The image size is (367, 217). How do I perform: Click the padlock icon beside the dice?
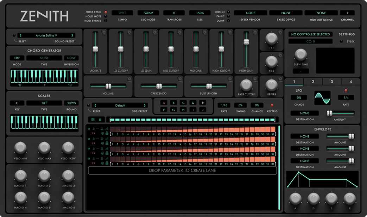pos(100,120)
